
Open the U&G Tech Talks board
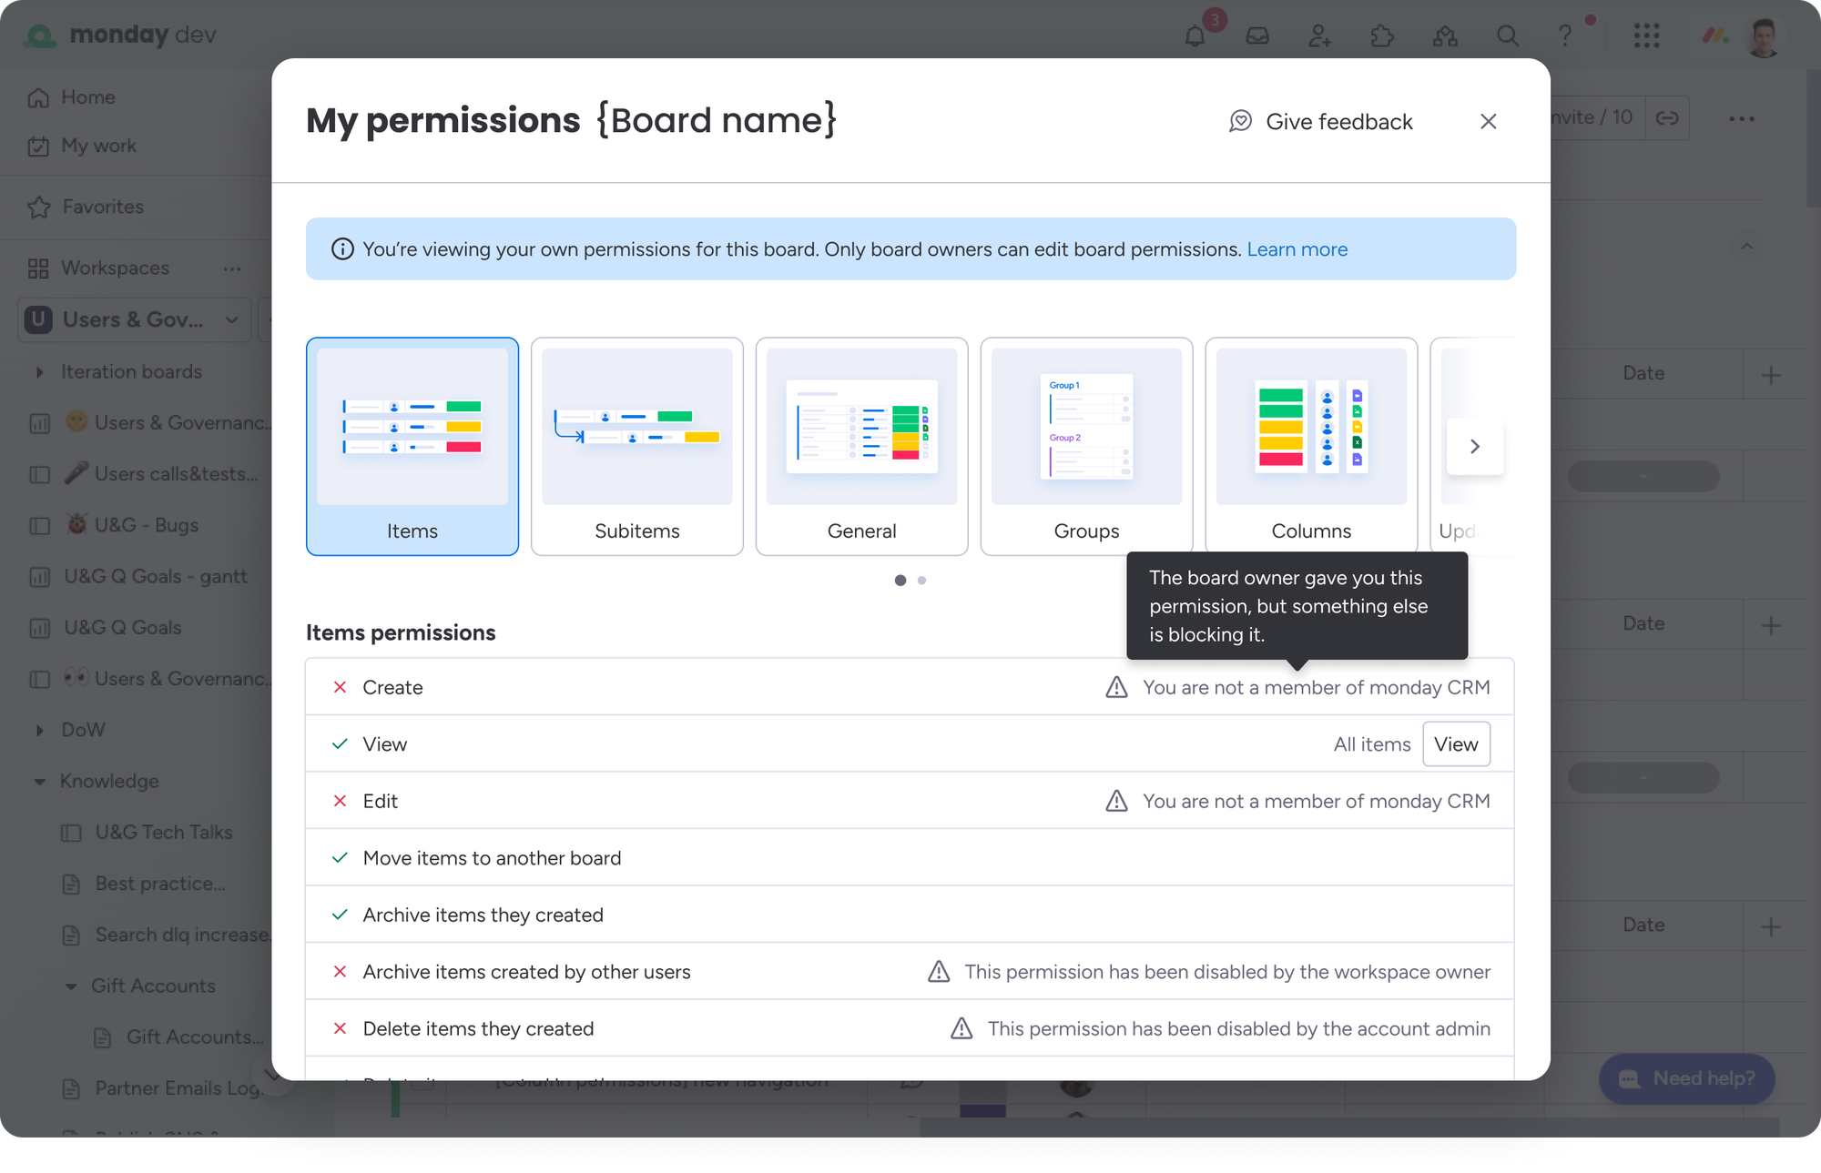[x=164, y=833]
